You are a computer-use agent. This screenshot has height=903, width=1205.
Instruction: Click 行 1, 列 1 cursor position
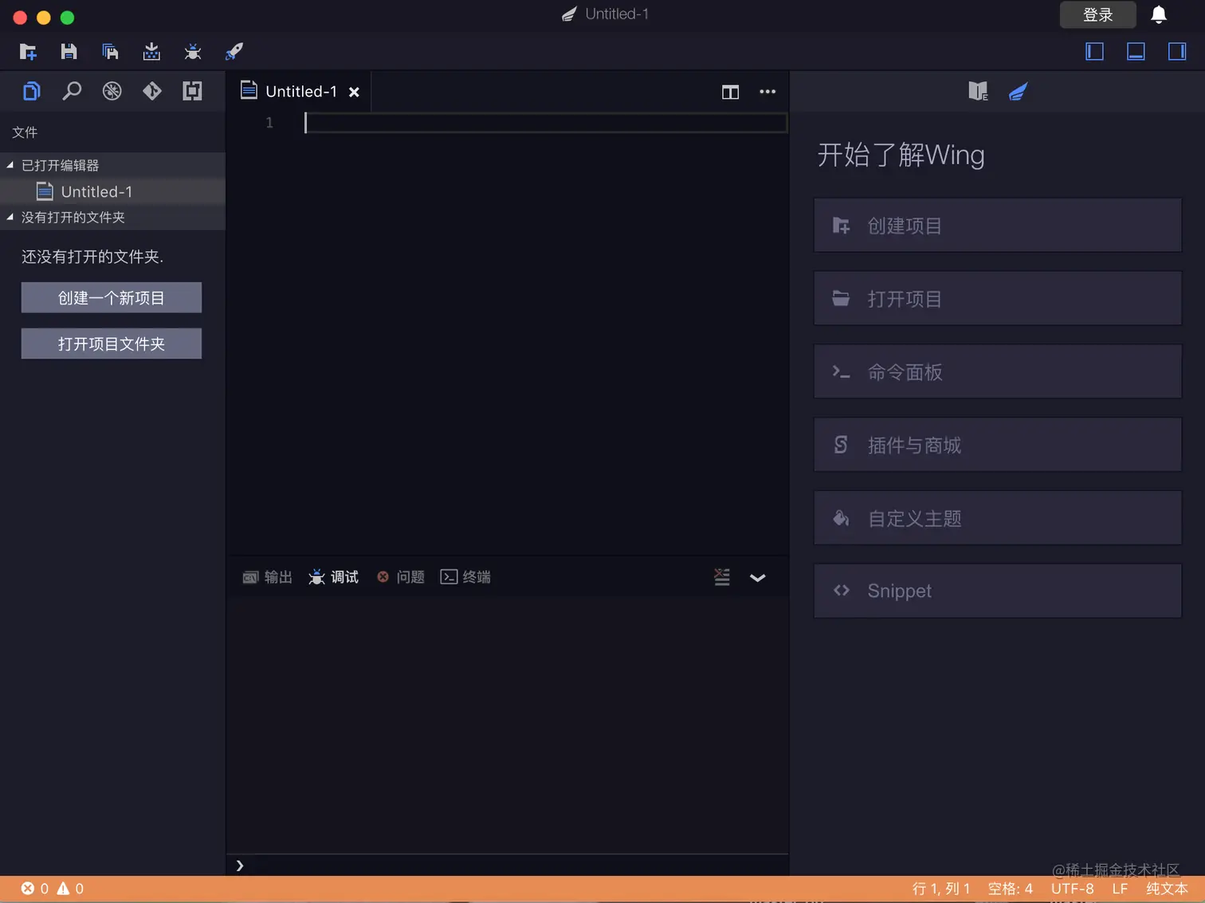(941, 889)
